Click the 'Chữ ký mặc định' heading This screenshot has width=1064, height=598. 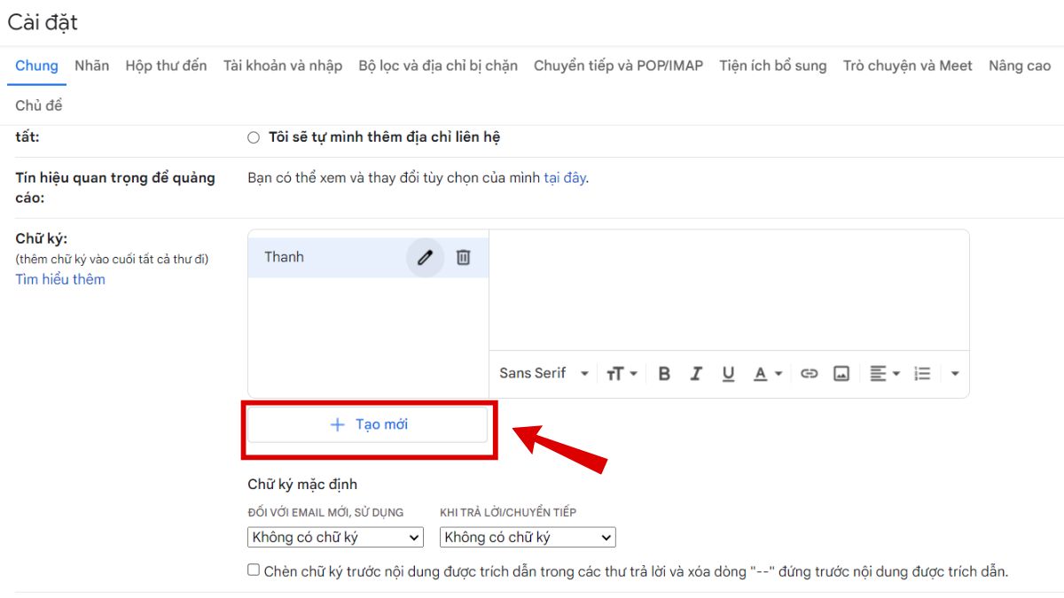point(302,485)
